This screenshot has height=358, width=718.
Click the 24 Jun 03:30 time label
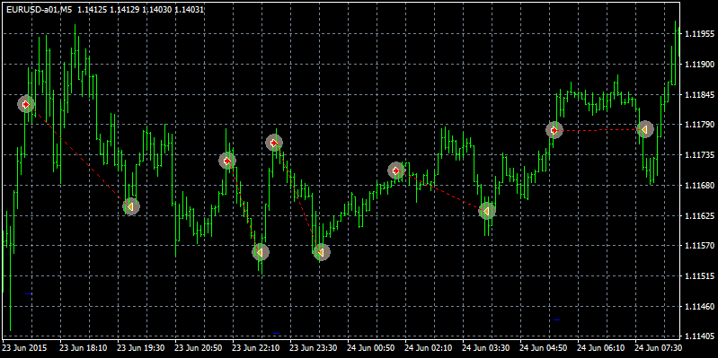click(x=486, y=348)
